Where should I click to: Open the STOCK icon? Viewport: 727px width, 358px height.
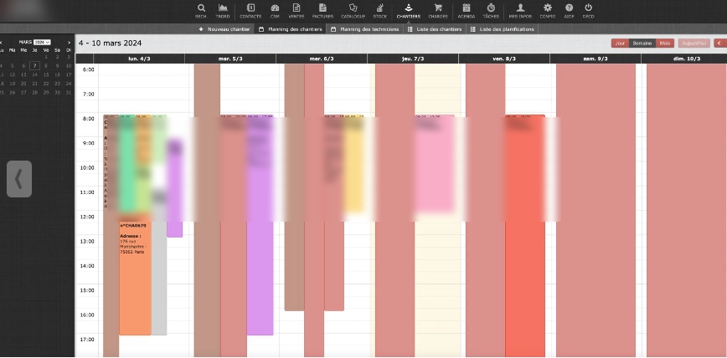click(x=379, y=11)
